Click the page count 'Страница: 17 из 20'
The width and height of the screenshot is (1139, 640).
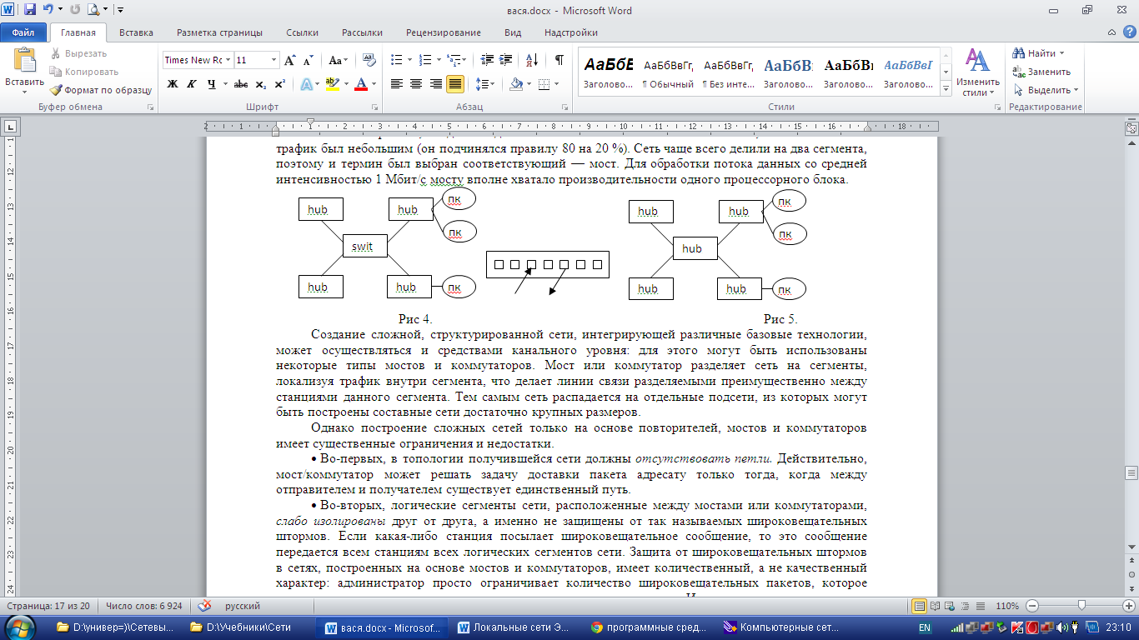coord(48,606)
